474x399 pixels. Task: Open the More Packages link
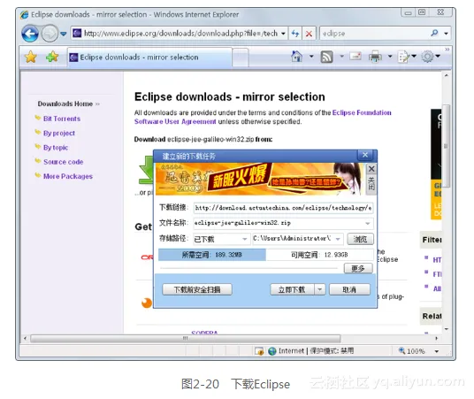[x=68, y=176]
